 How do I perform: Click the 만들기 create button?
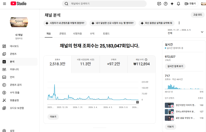(191, 4)
